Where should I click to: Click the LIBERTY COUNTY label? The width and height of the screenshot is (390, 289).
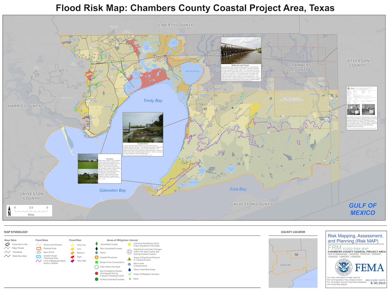point(175,25)
